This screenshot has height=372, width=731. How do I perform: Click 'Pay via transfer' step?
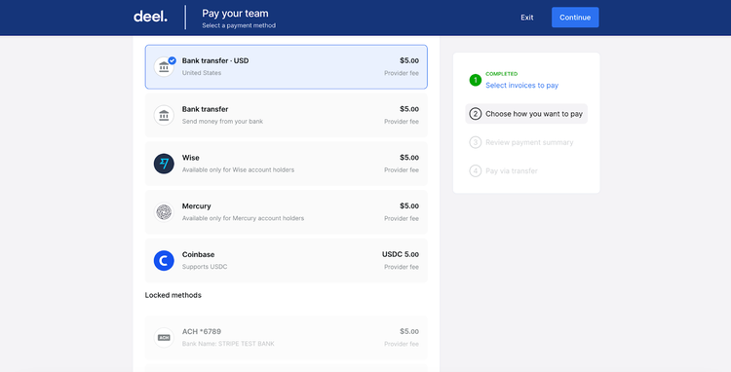512,170
